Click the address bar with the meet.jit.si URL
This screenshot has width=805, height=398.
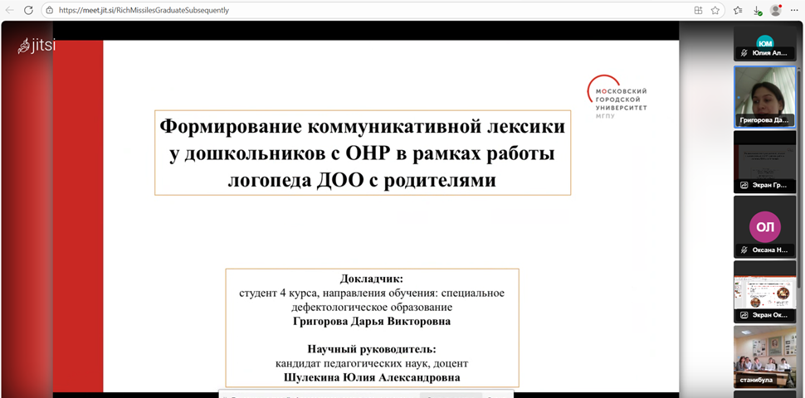(332, 10)
